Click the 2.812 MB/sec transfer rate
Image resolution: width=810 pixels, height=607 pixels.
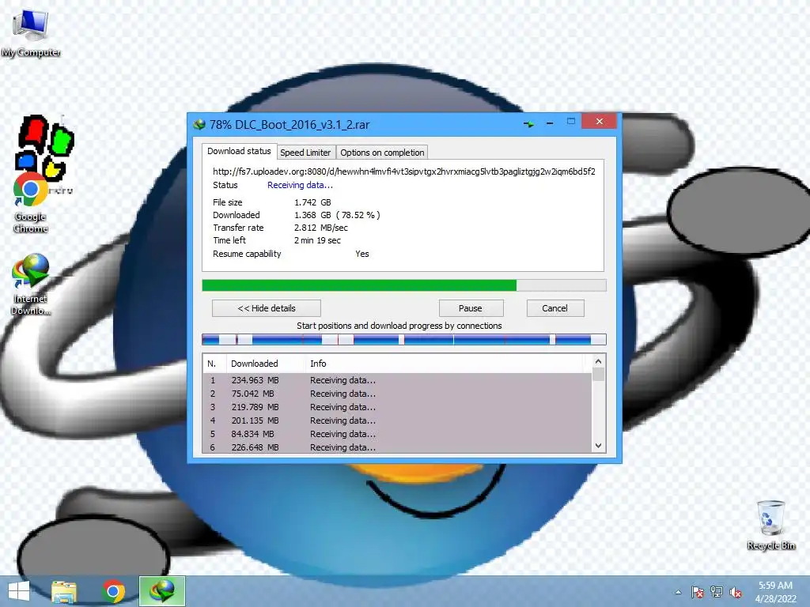point(321,228)
